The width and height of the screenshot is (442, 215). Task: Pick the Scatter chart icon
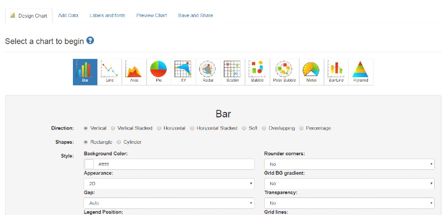pos(233,72)
